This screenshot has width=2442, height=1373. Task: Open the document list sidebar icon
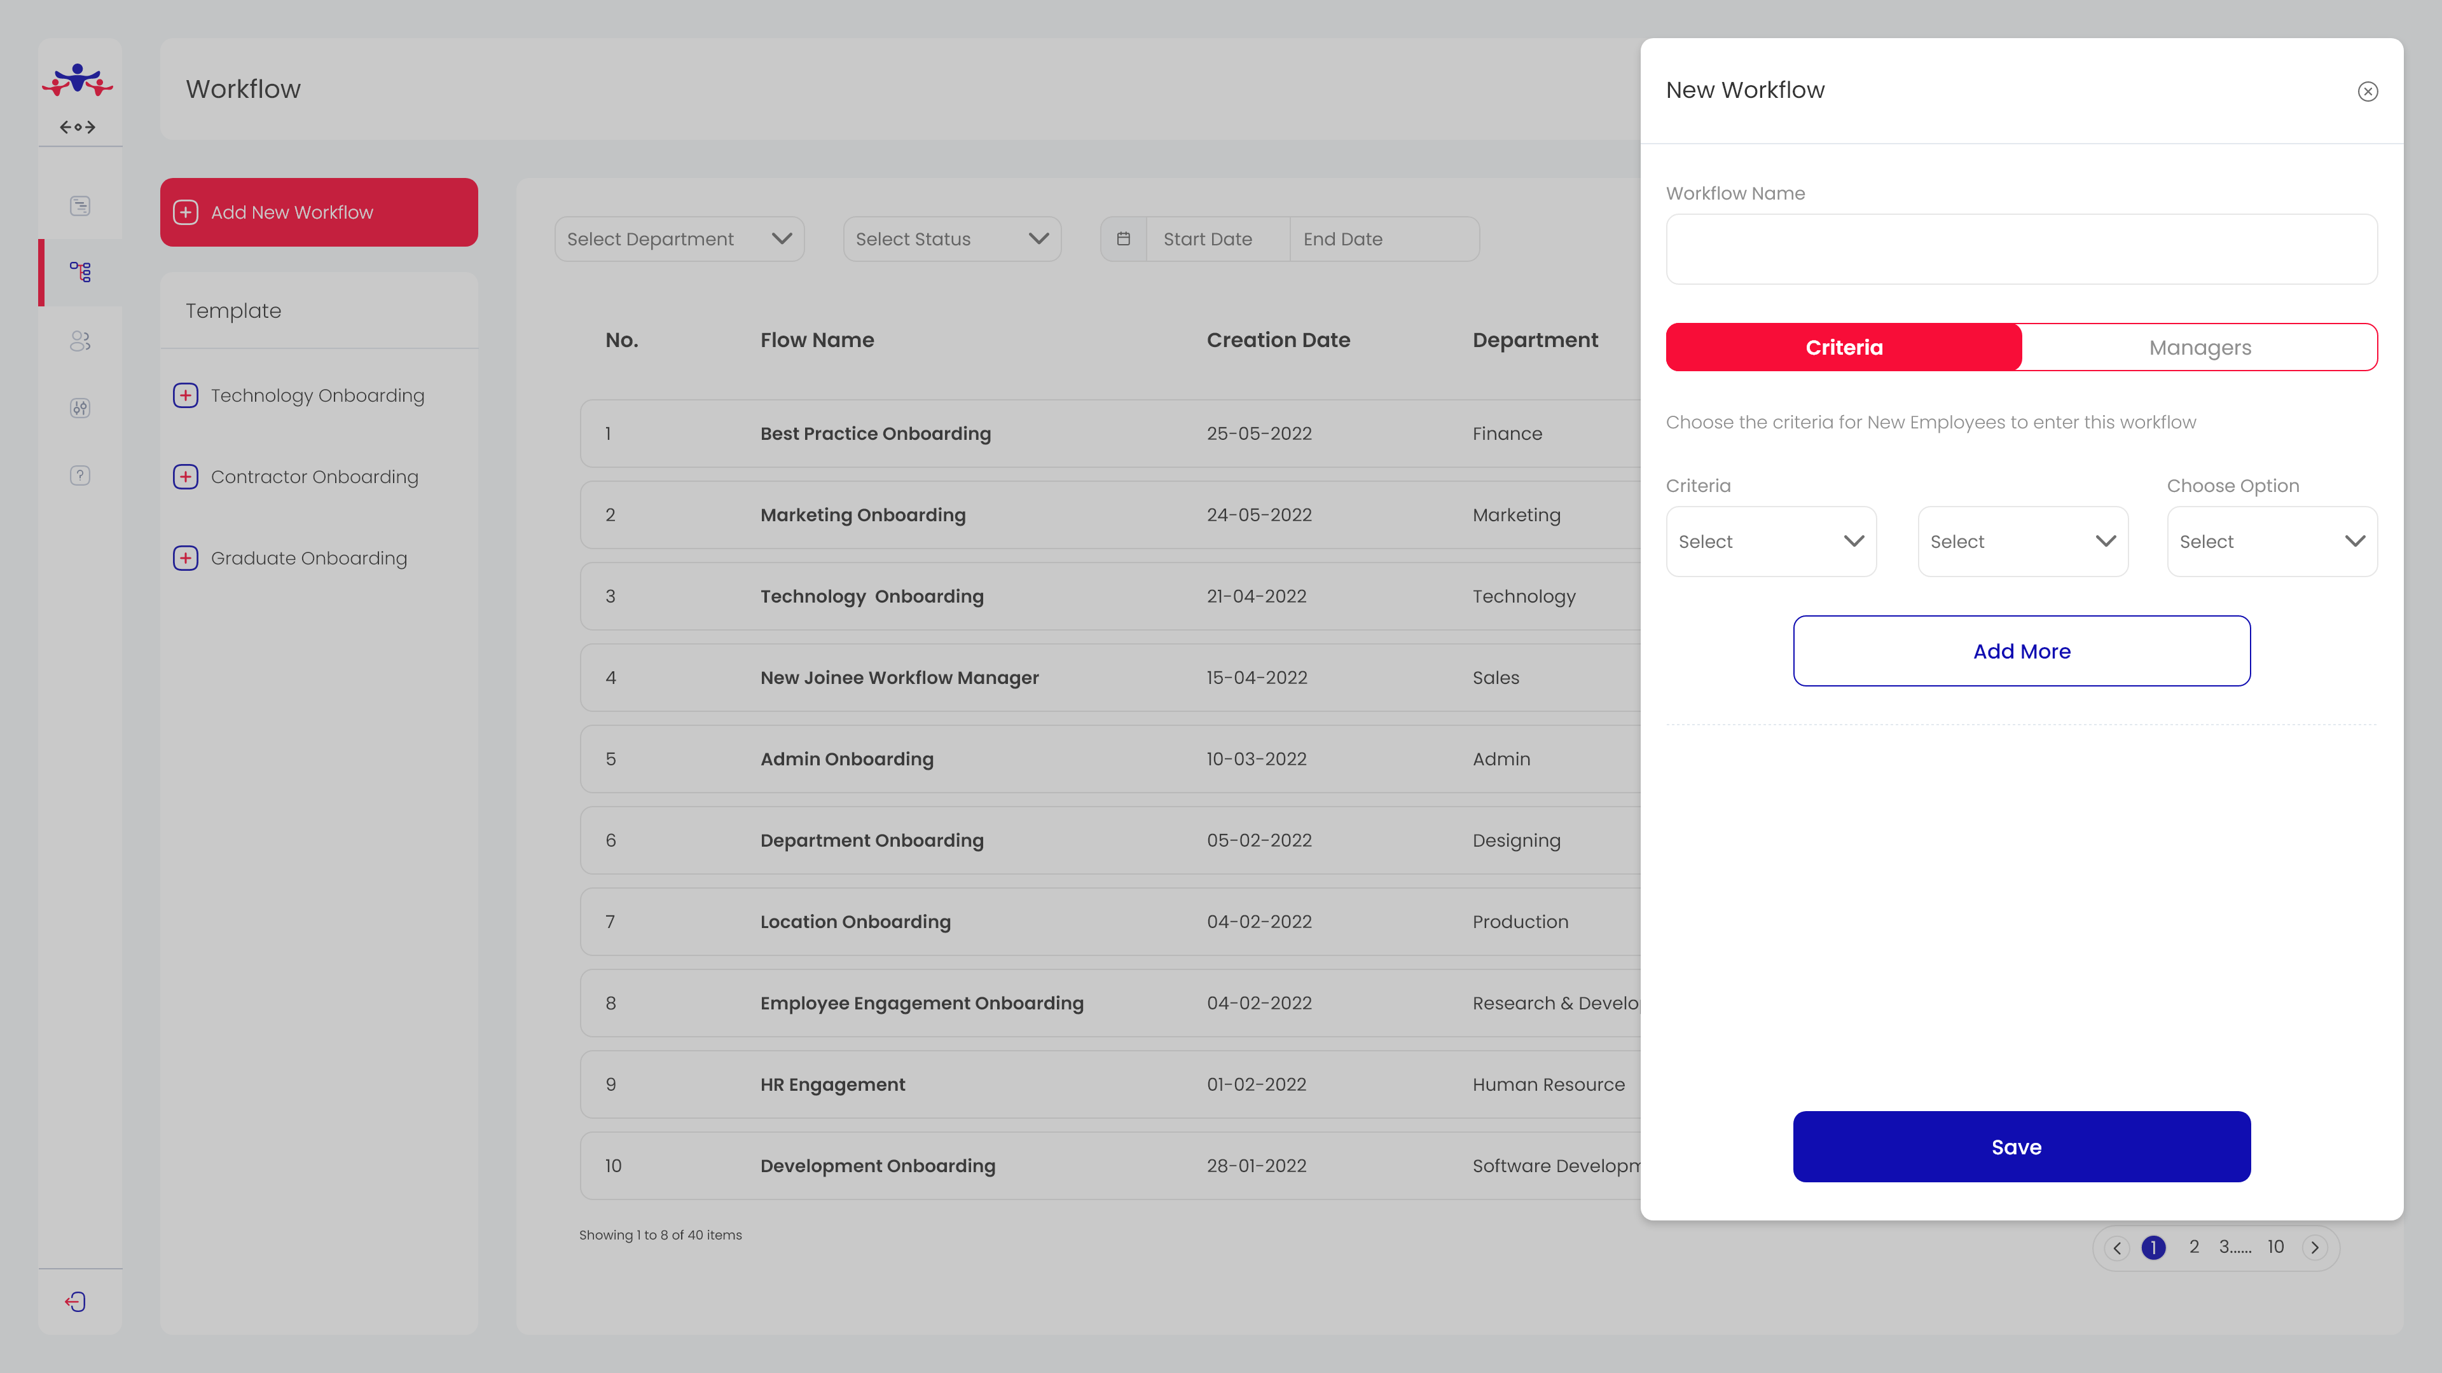click(81, 205)
